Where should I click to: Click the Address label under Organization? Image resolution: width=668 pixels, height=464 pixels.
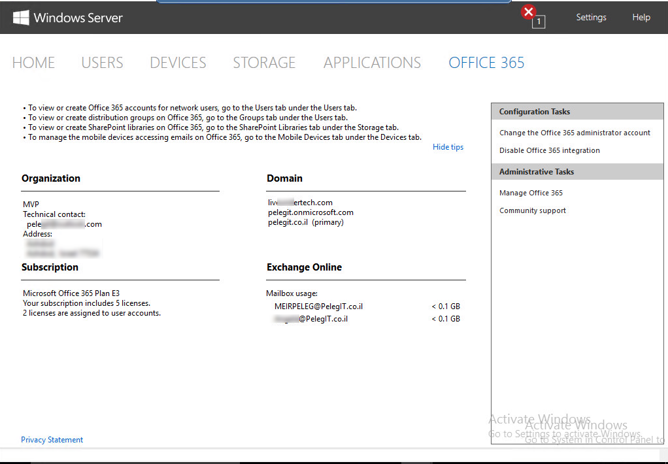(x=37, y=234)
